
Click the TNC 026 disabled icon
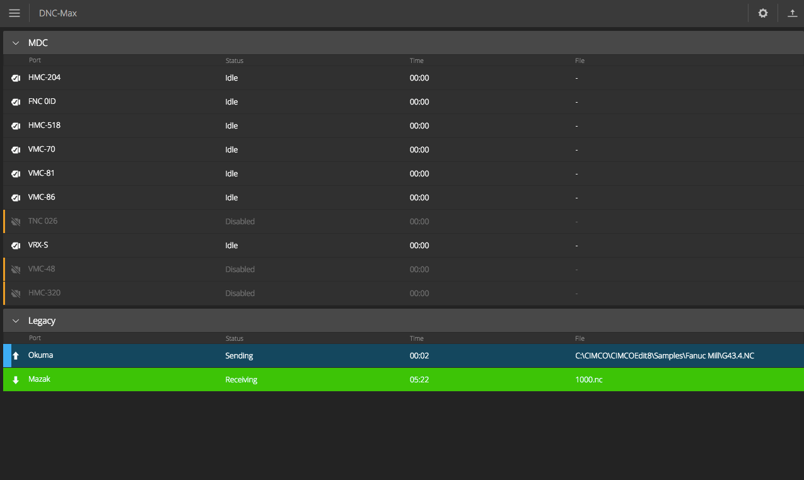tap(16, 222)
